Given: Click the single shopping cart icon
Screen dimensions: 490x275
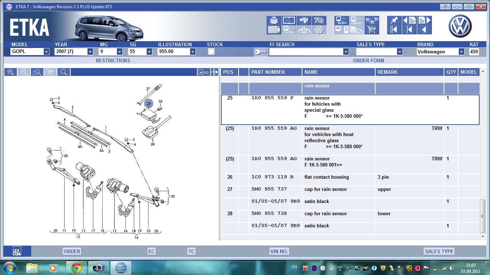Looking at the screenshot, I should click(x=372, y=30).
